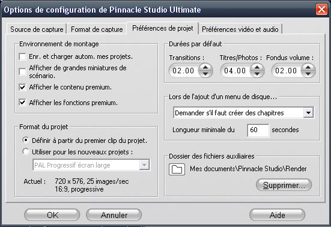
Task: Open PAL Progressif écran large dropdown
Action: tap(144, 165)
